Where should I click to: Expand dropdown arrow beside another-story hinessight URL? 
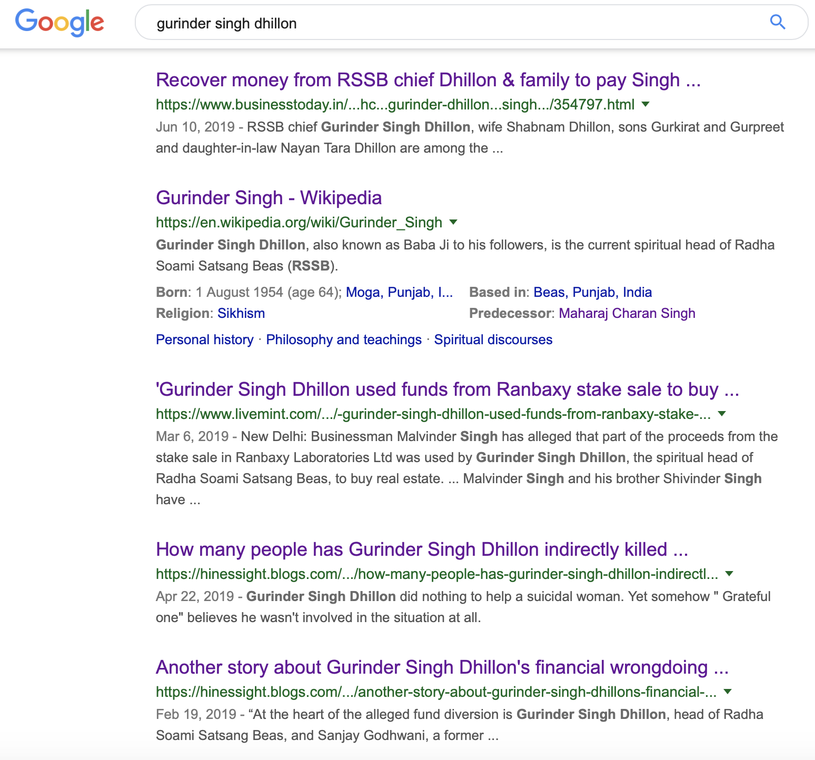pos(728,692)
